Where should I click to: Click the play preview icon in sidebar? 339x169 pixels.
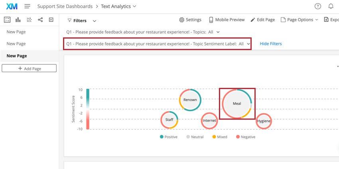click(x=51, y=20)
